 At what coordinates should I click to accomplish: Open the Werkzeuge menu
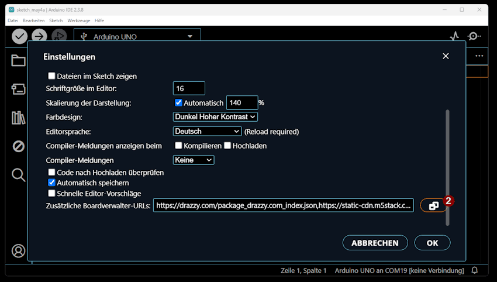(x=78, y=20)
